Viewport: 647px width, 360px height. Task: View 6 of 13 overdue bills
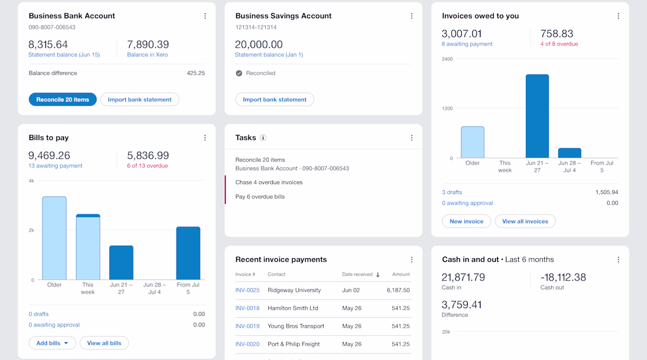pos(147,165)
